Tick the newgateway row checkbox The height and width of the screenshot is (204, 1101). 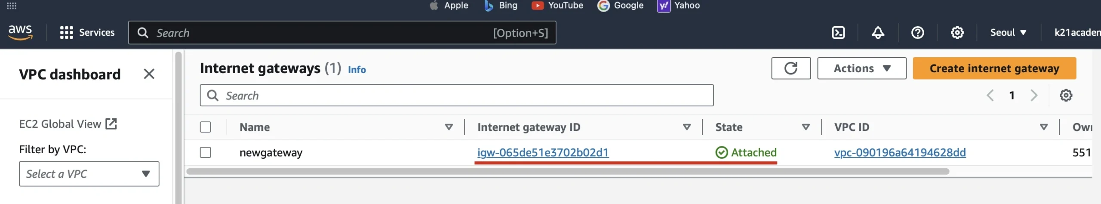(206, 153)
